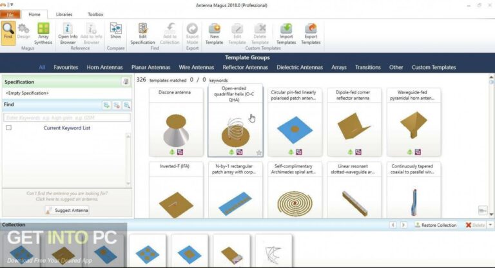Screen dimensions: 495x268
Task: Select Self-complimentary Archimedes spiral template
Action: (x=295, y=190)
